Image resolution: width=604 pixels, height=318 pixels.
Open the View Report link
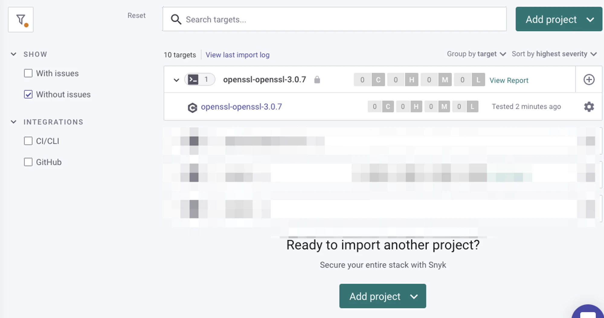(x=509, y=80)
